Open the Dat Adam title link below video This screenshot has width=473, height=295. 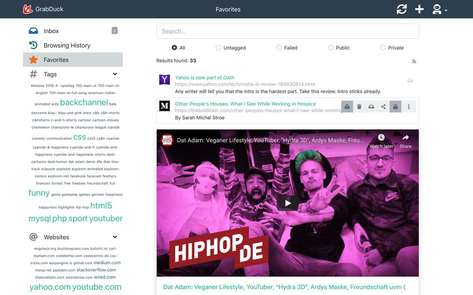click(x=284, y=287)
